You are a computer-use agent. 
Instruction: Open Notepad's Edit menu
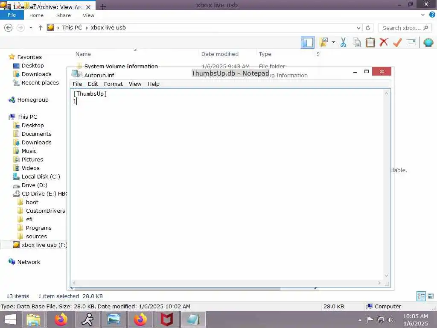coord(93,84)
